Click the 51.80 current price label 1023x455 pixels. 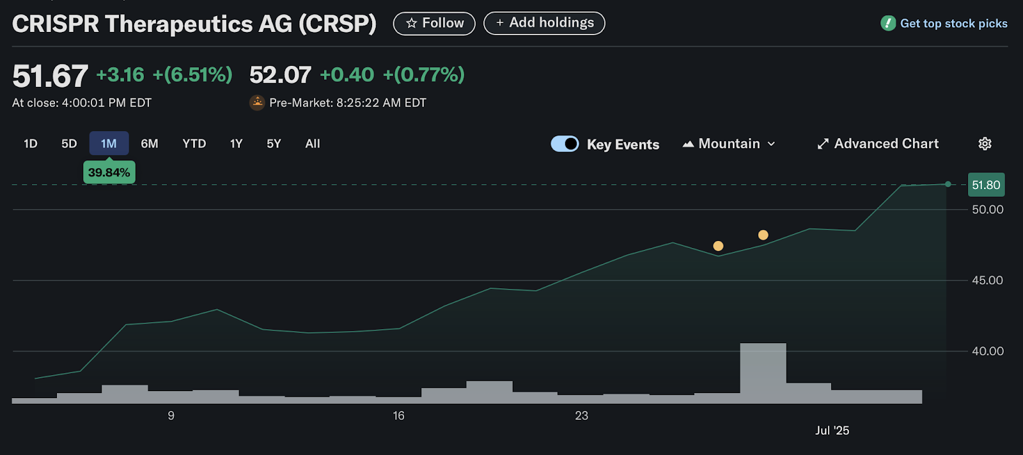[x=986, y=185]
